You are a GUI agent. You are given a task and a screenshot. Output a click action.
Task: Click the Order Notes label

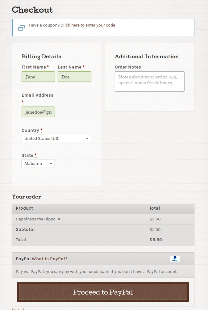[x=128, y=67]
